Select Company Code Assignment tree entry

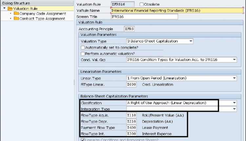point(43,14)
